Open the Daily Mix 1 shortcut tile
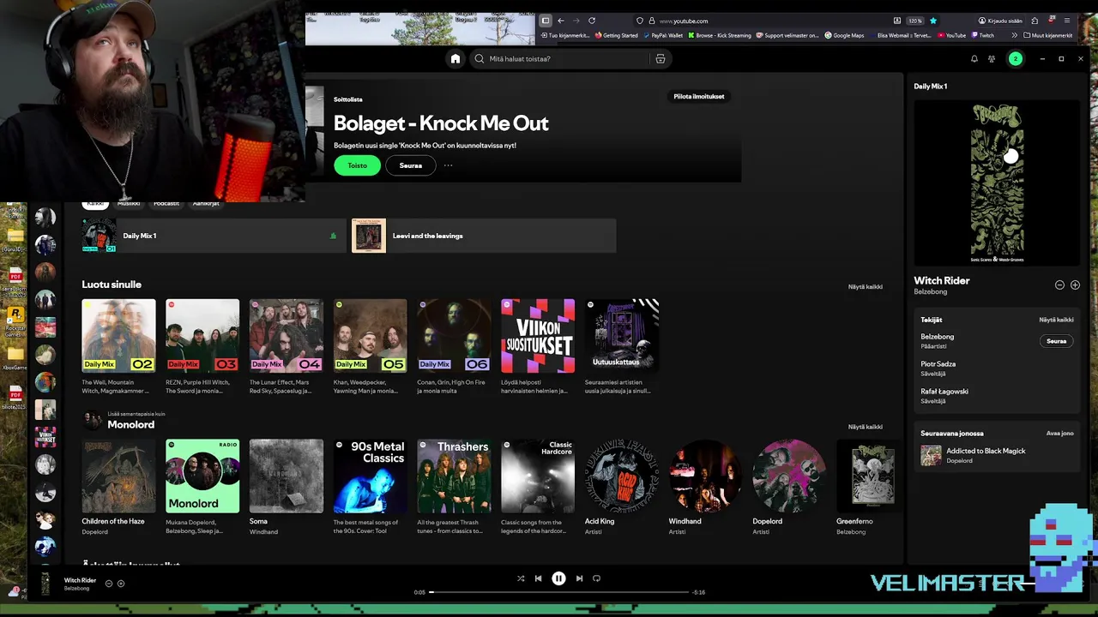This screenshot has width=1098, height=617. 214,236
